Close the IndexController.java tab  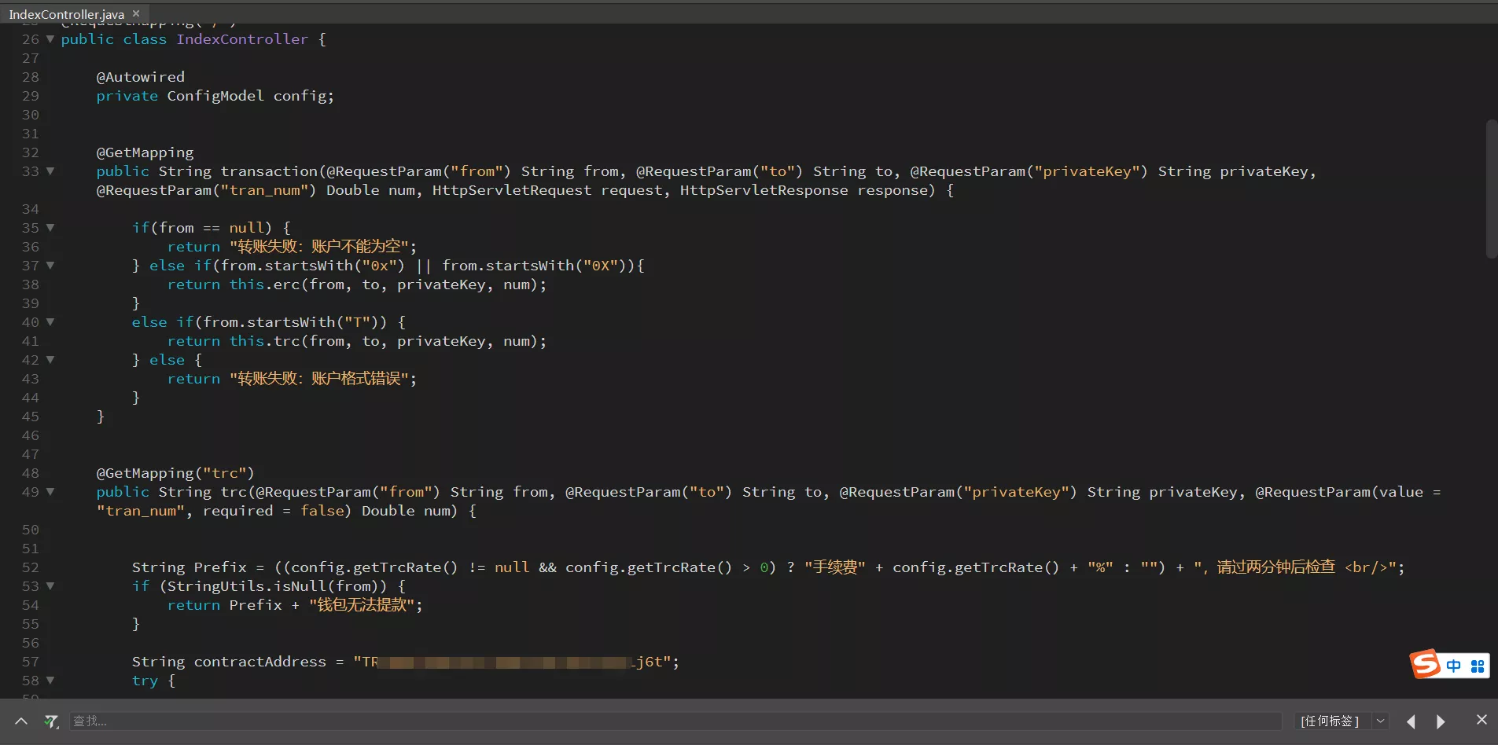[134, 13]
